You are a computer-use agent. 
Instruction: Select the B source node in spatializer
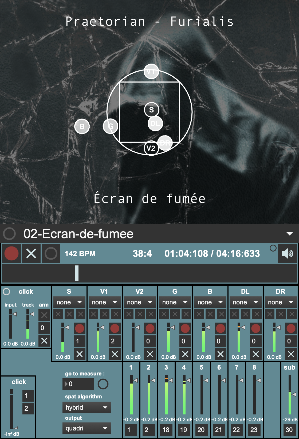click(82, 126)
